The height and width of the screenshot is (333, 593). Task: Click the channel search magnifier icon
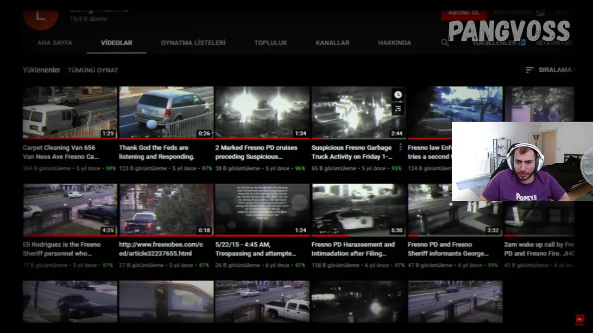point(445,43)
